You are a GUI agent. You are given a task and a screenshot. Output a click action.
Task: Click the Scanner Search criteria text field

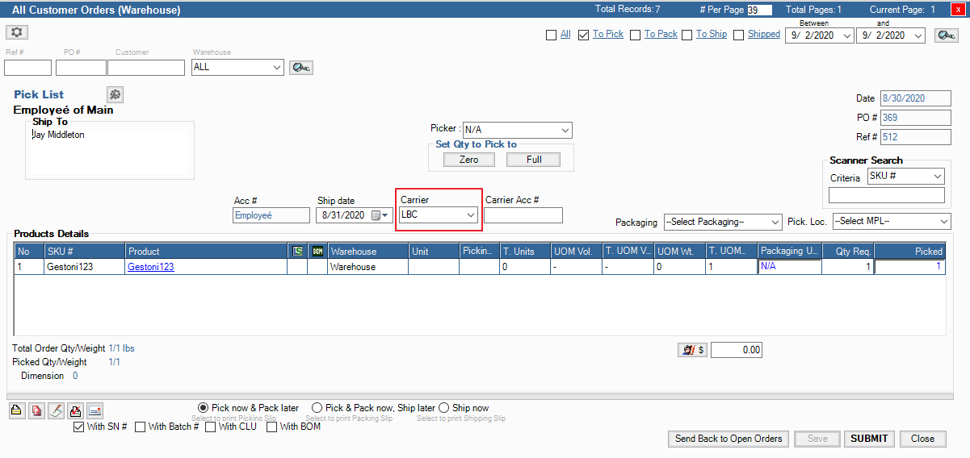(886, 195)
